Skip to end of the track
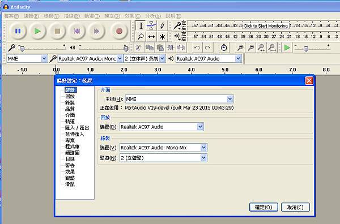This screenshot has width=340, height=224. coord(97,31)
